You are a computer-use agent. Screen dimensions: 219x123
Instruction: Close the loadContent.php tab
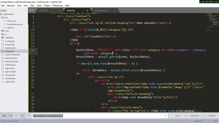(115, 11)
